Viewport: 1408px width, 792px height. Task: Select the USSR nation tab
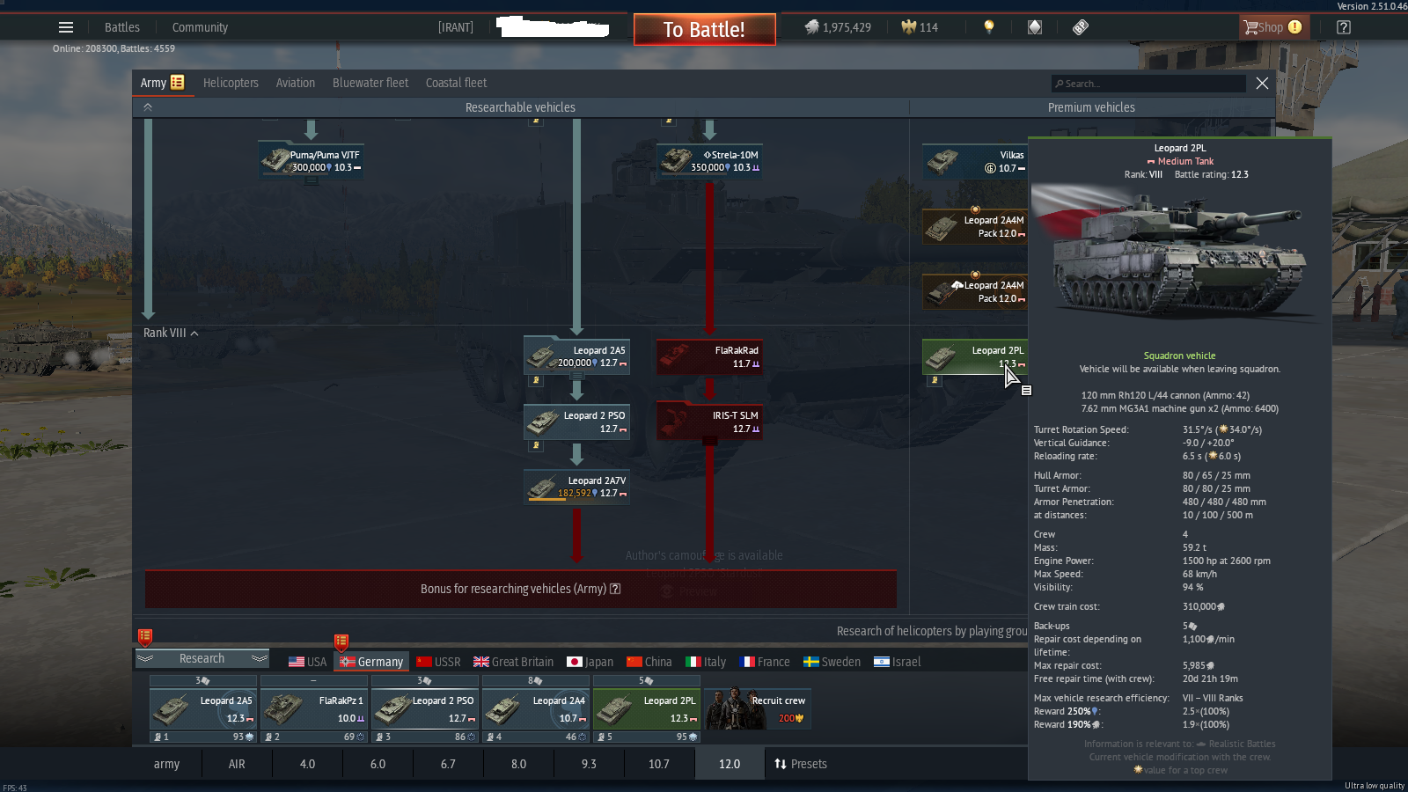[x=438, y=662]
